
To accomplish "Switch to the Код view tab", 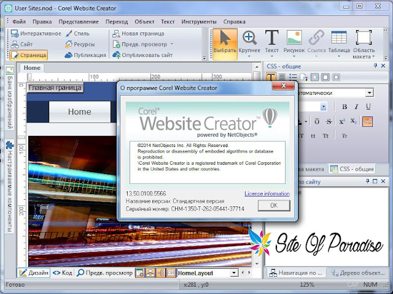I will coord(63,273).
